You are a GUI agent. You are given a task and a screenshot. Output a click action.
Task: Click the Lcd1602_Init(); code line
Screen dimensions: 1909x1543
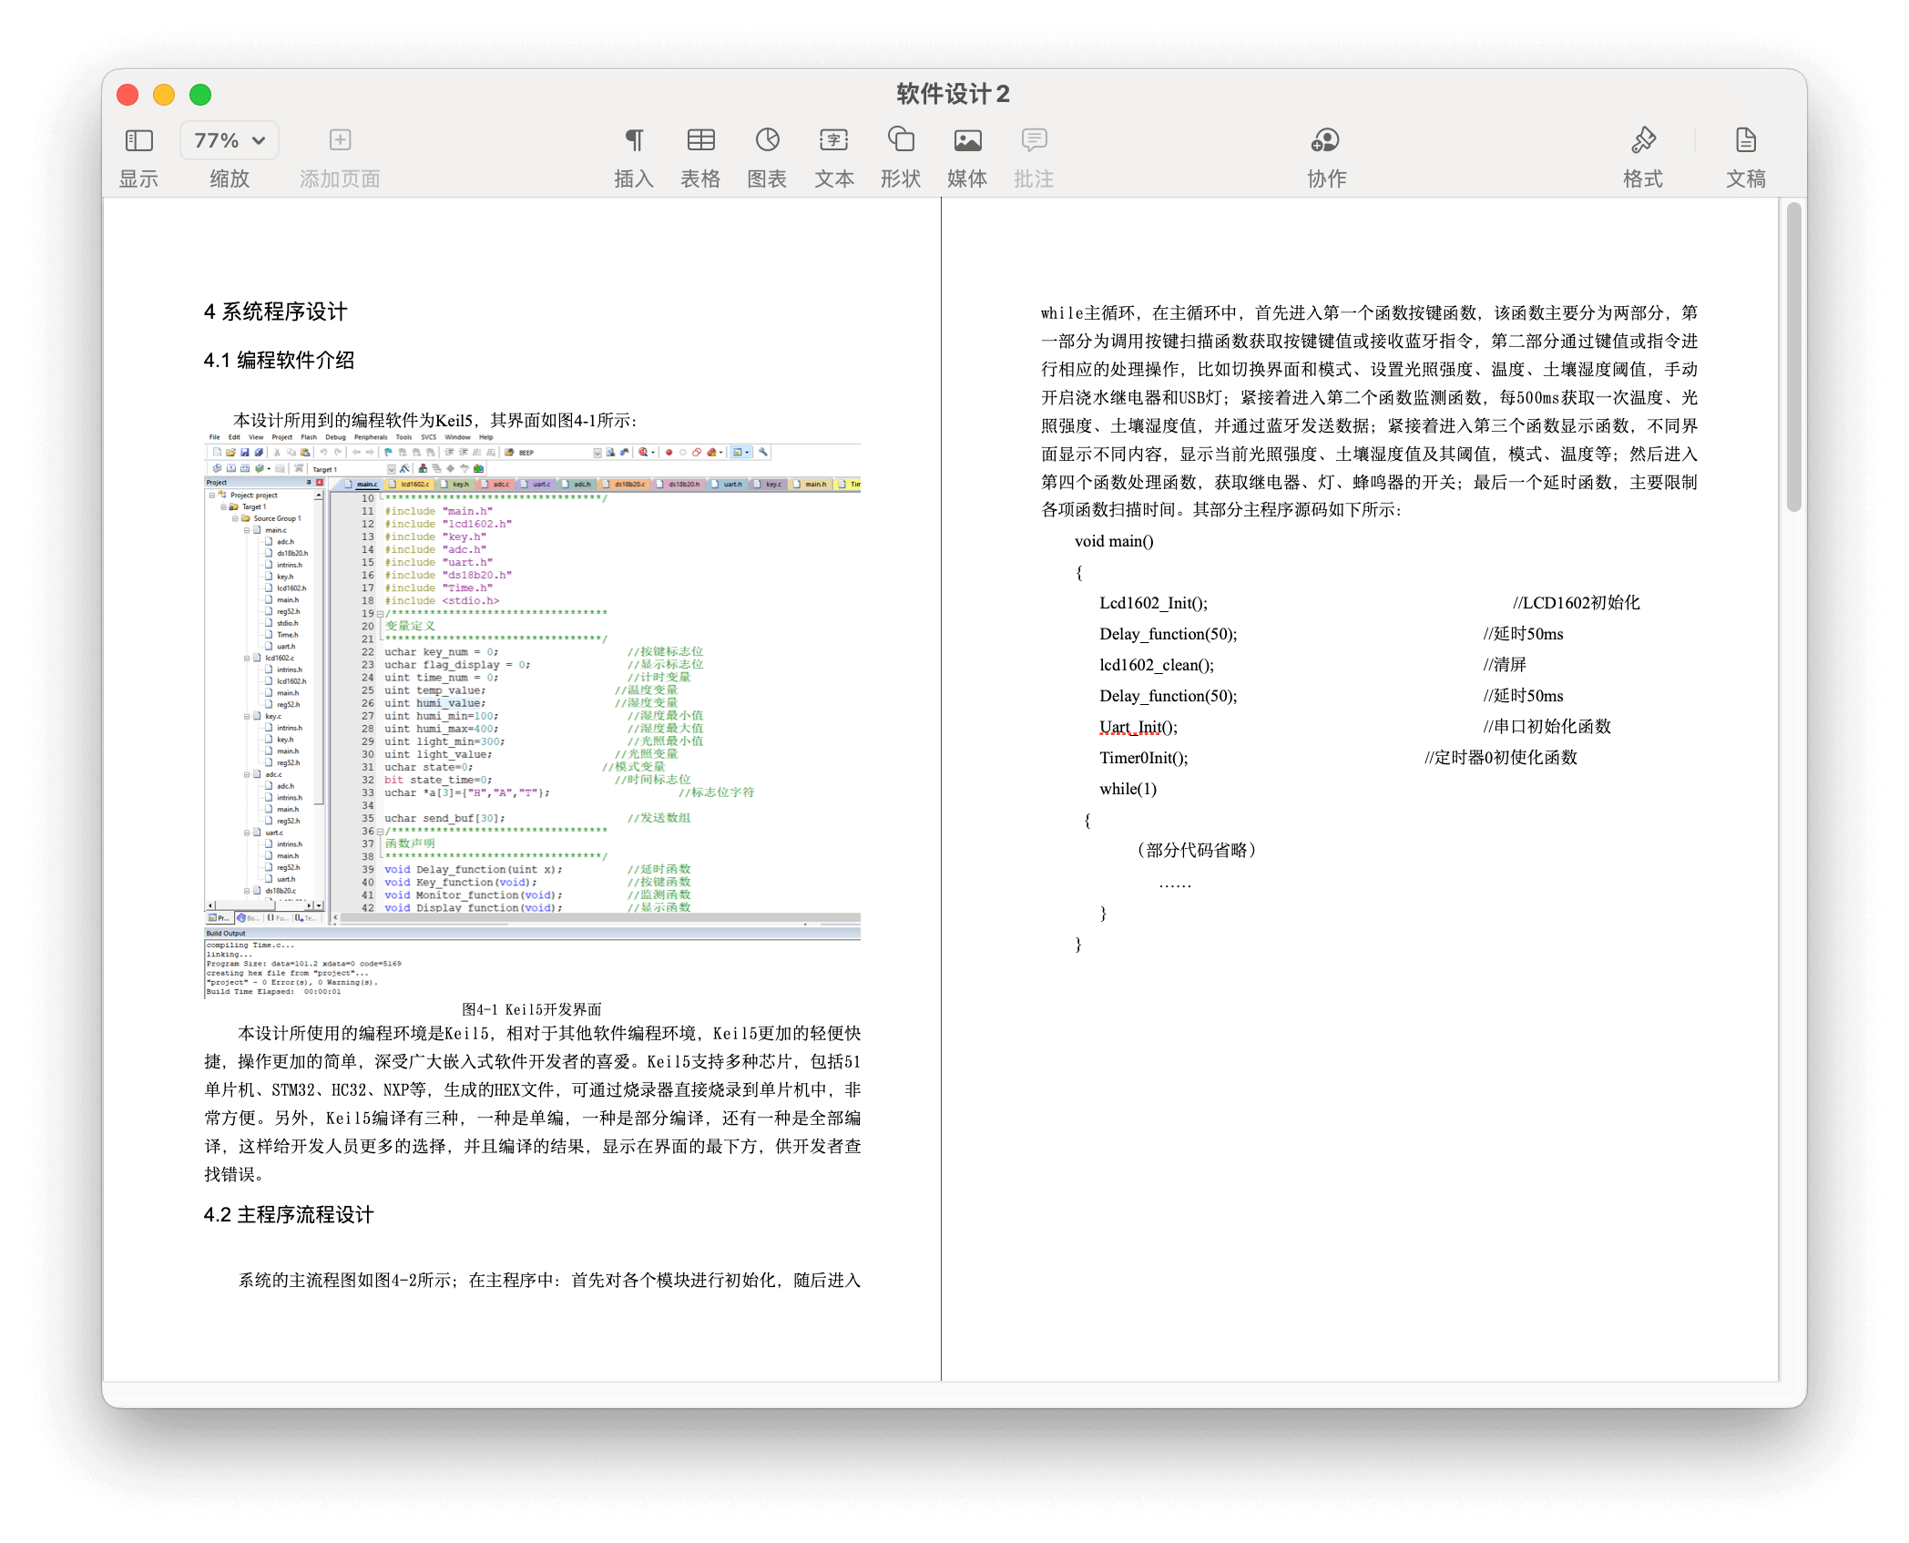click(1153, 603)
